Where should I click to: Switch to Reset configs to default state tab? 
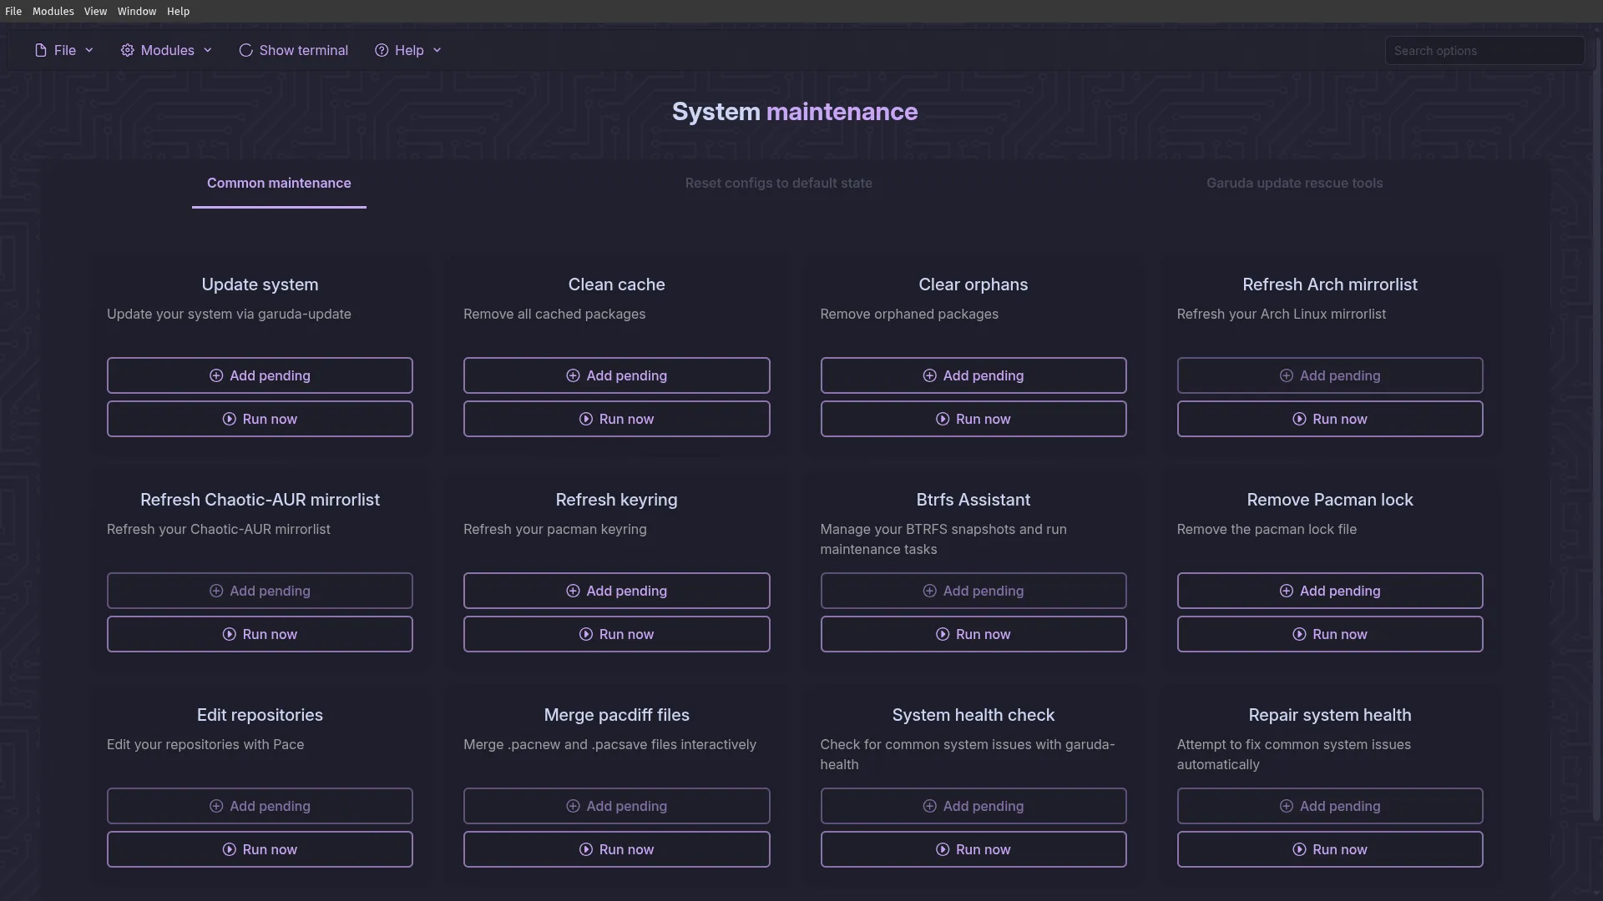pos(778,183)
